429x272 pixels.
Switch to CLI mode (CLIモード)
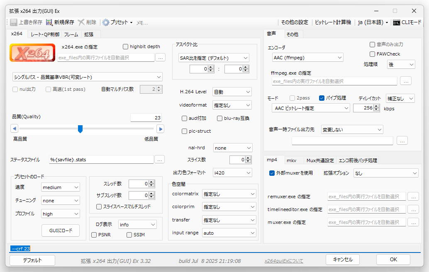407,22
